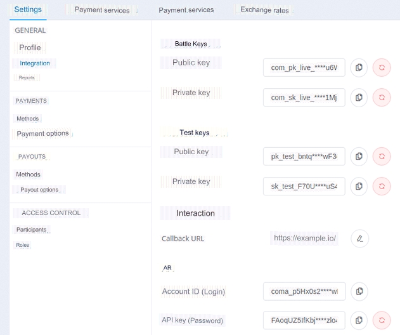
Task: Regenerate the live public key
Action: coord(382,67)
